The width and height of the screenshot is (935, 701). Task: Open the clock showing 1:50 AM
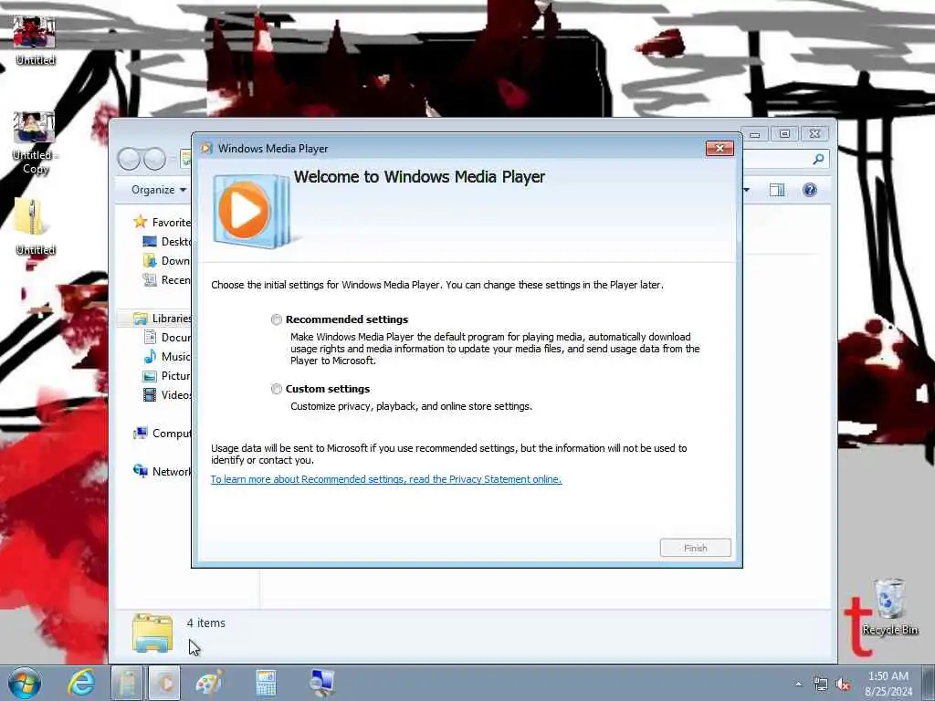click(x=888, y=684)
